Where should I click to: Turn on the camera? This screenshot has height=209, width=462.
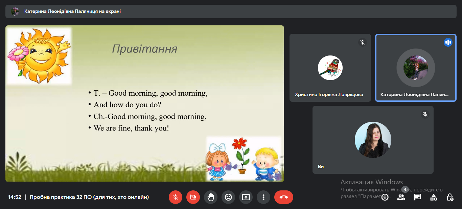(193, 197)
